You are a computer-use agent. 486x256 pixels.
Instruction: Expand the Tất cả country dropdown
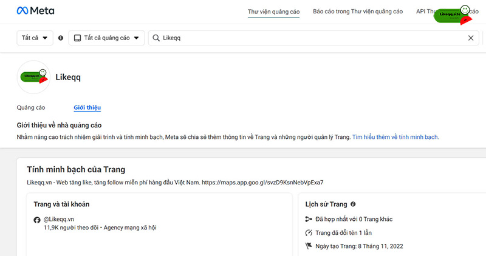pyautogui.click(x=35, y=38)
